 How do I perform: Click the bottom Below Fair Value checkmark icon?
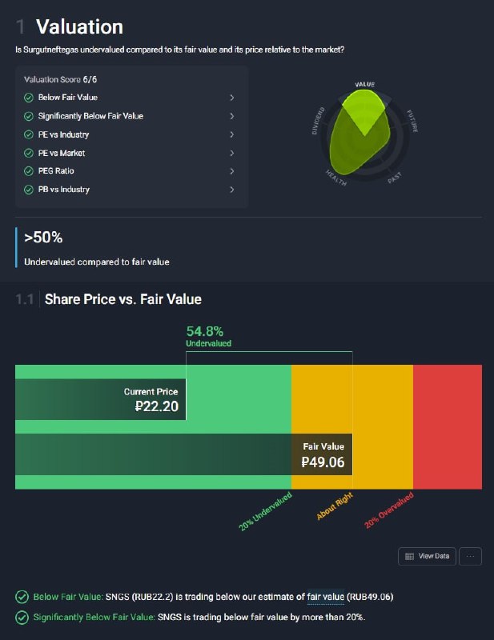[x=22, y=597]
